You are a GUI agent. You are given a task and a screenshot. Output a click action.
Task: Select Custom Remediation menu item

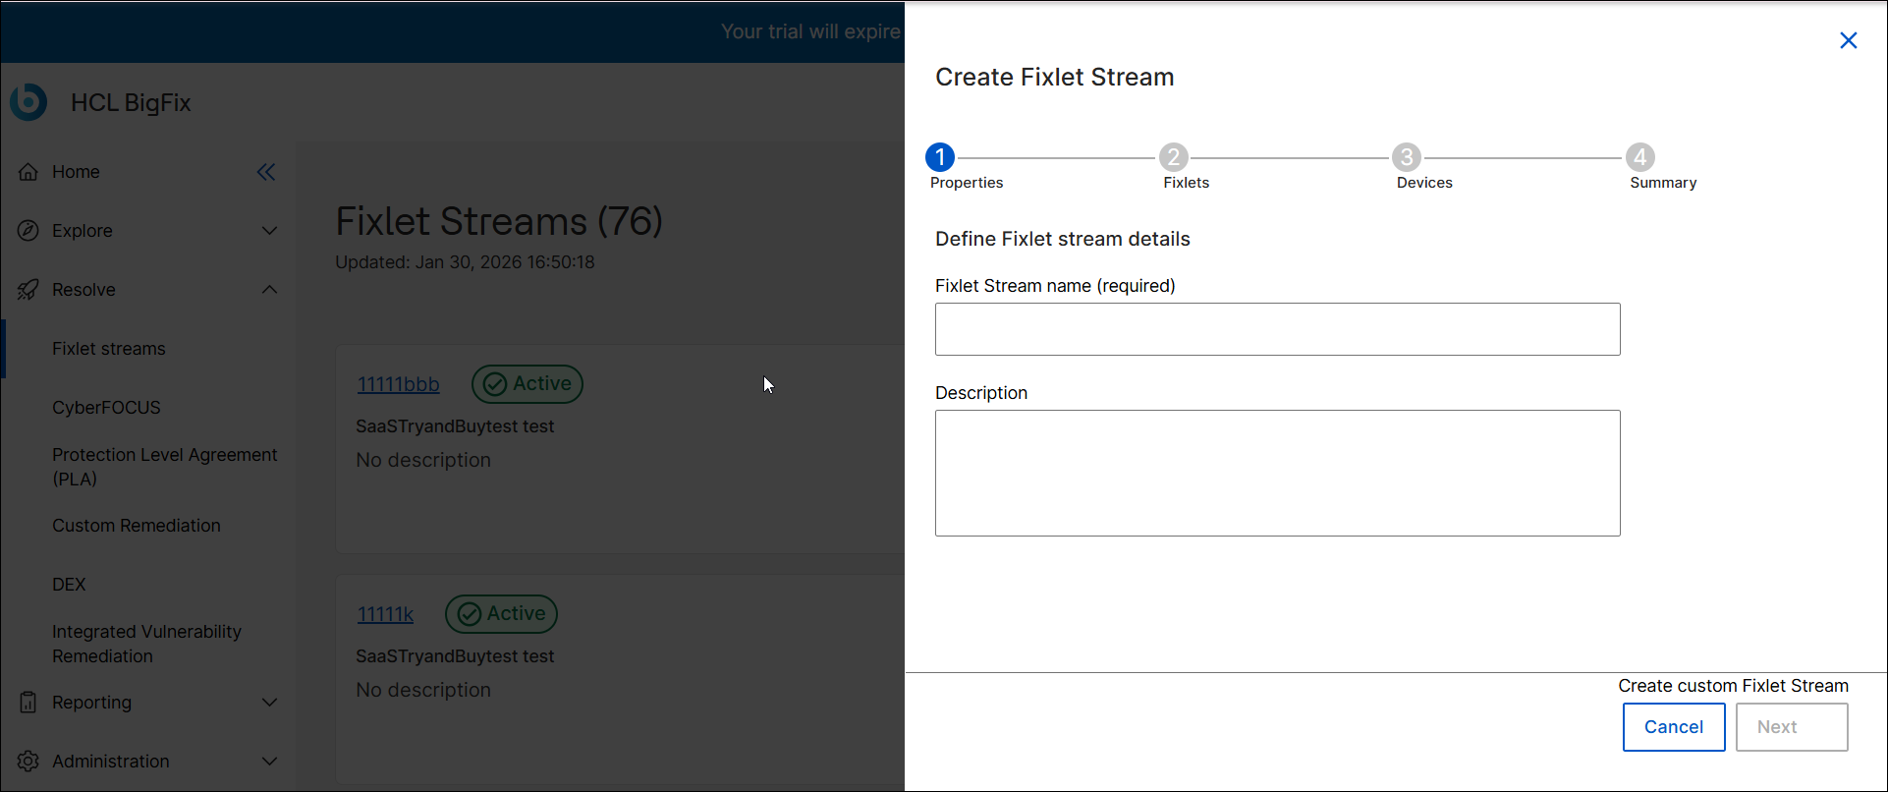(x=137, y=526)
